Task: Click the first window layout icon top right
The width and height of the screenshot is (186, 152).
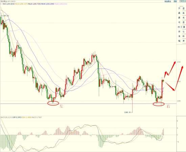Action: pyautogui.click(x=181, y=1)
